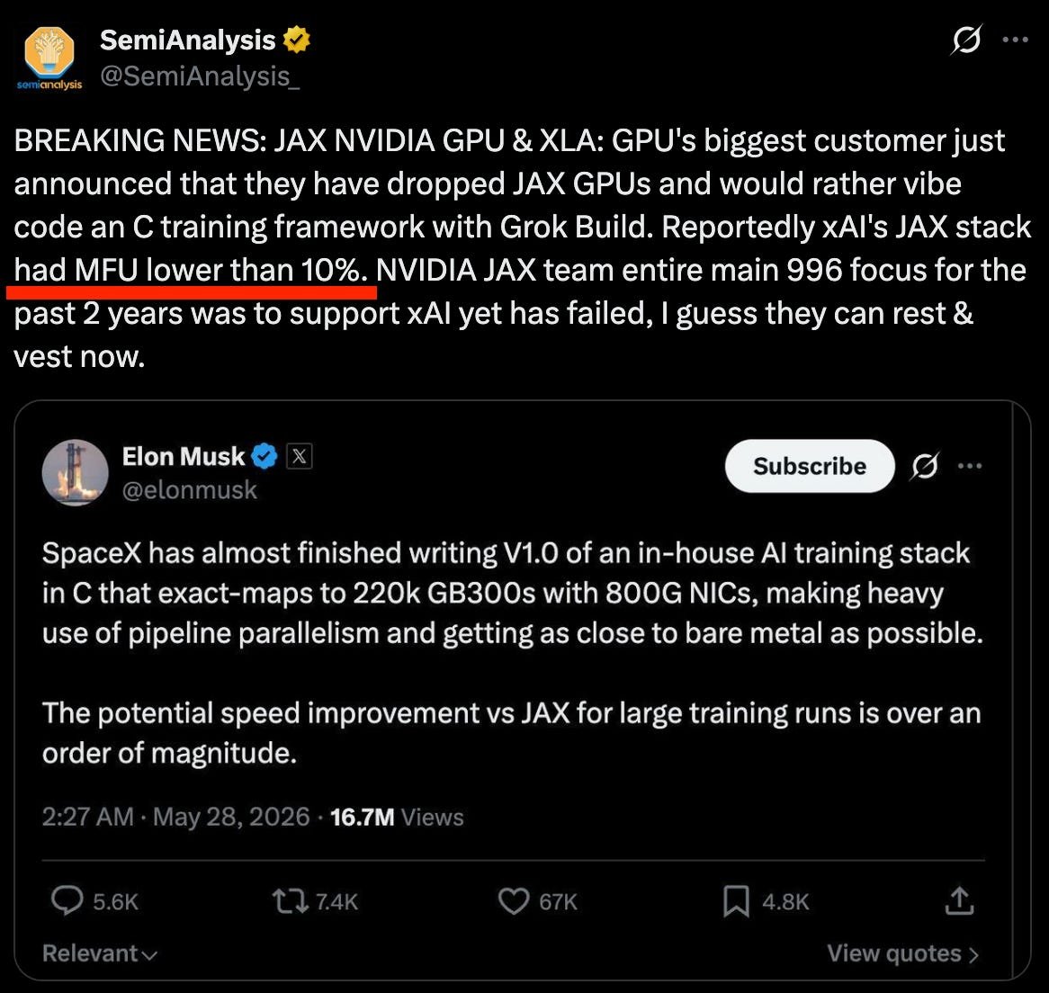This screenshot has width=1049, height=993.
Task: Repost the quoted tweet
Action: tap(315, 901)
